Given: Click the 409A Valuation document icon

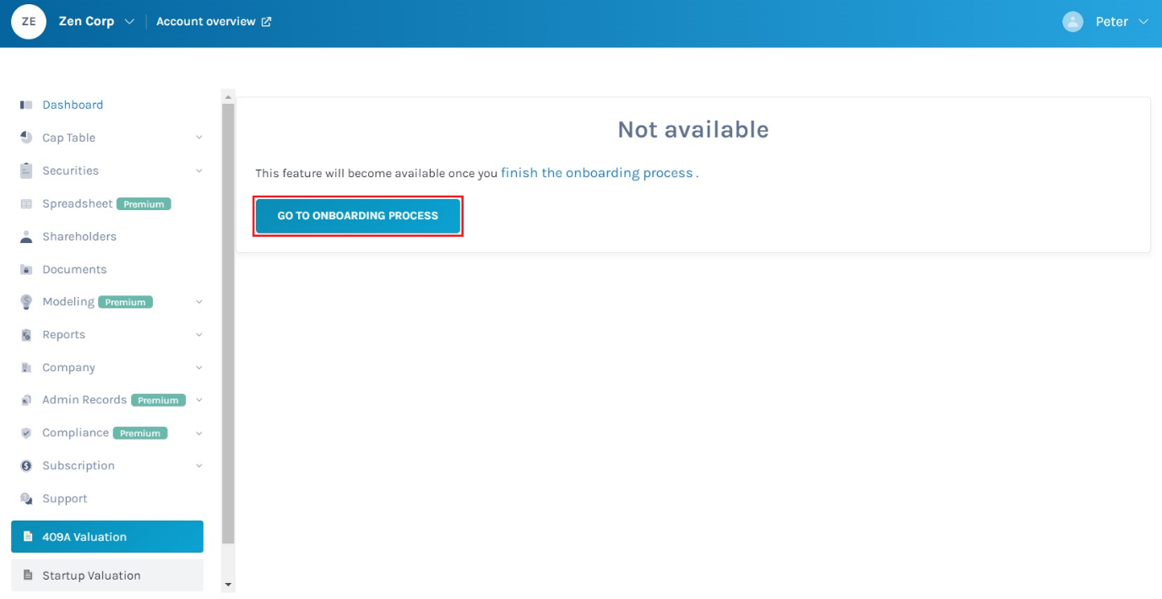Looking at the screenshot, I should coord(28,537).
